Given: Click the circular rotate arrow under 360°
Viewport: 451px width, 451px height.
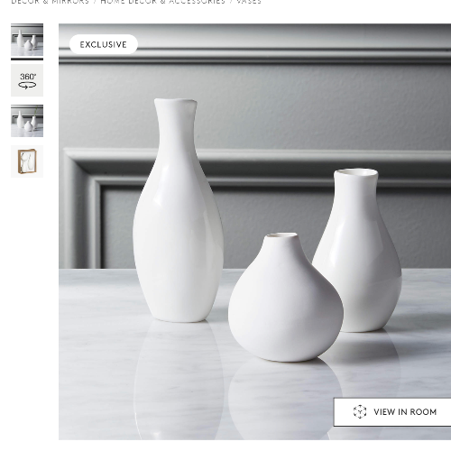Looking at the screenshot, I should pos(27,86).
